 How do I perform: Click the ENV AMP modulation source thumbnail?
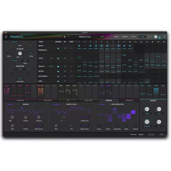pos(41,91)
